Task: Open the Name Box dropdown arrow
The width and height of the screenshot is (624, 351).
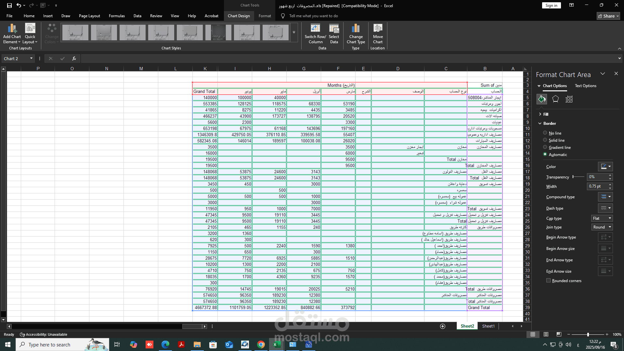Action: pos(31,58)
